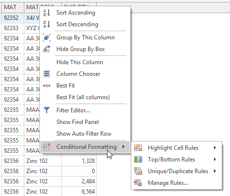The width and height of the screenshot is (230, 196).
Task: Click the MAT column header
Action: point(13,7)
